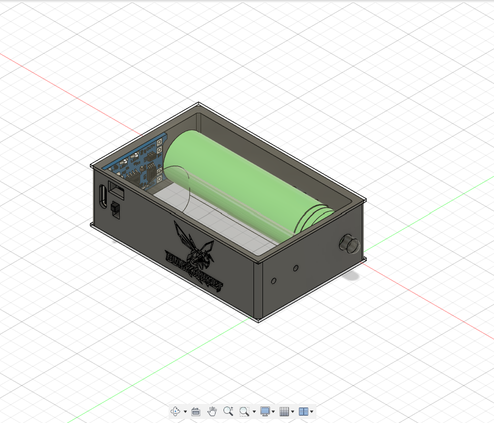Viewport: 494px width, 423px height.
Task: Click the Viewports layout icon
Action: pos(303,411)
